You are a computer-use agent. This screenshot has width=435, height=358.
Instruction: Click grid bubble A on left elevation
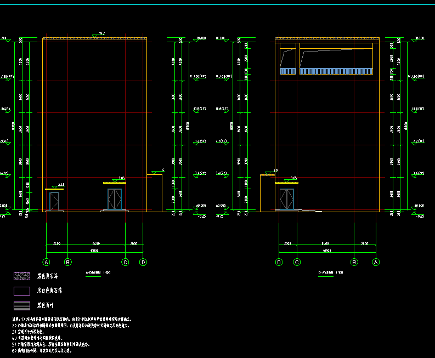pyautogui.click(x=47, y=262)
